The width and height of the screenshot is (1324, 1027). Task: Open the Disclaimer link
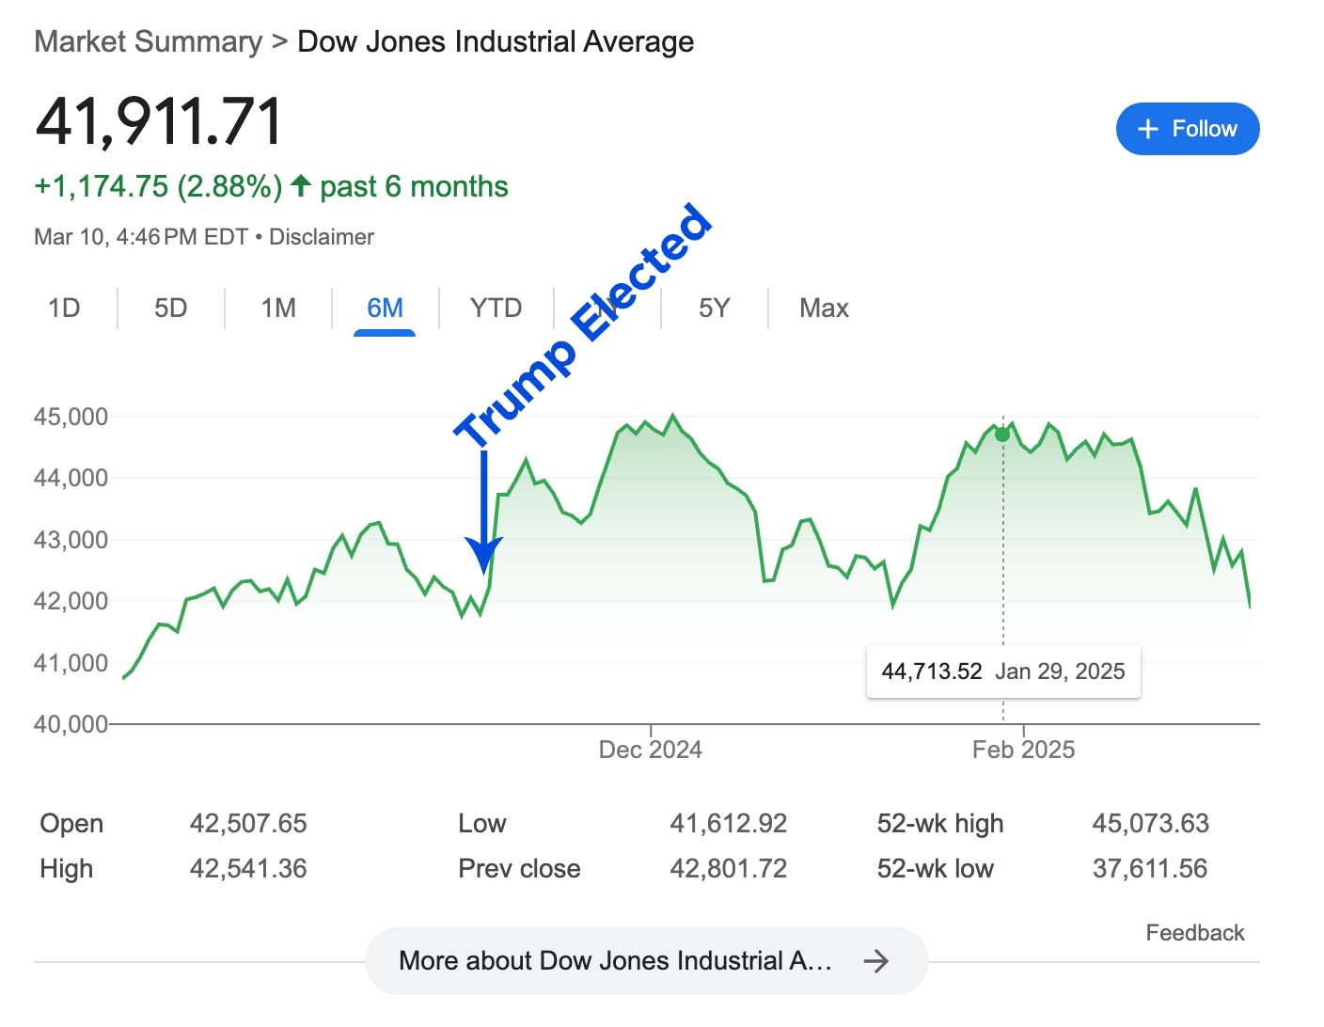(x=322, y=237)
